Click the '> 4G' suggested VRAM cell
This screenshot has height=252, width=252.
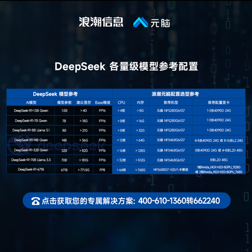[83, 110]
